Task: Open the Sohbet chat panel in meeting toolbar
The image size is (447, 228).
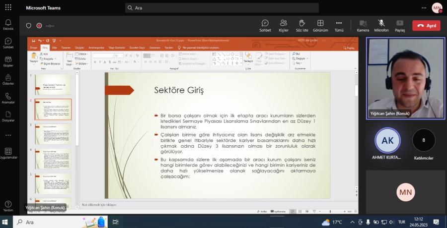Action: (x=265, y=25)
